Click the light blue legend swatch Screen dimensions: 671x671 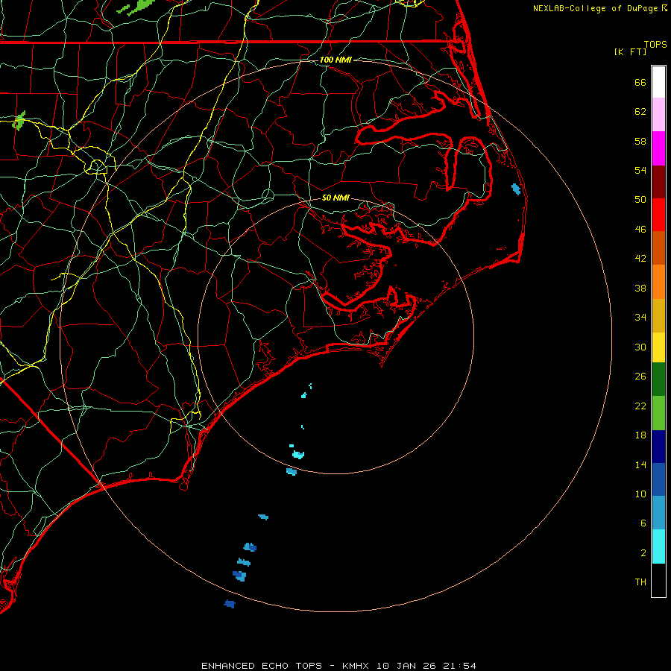pos(658,513)
